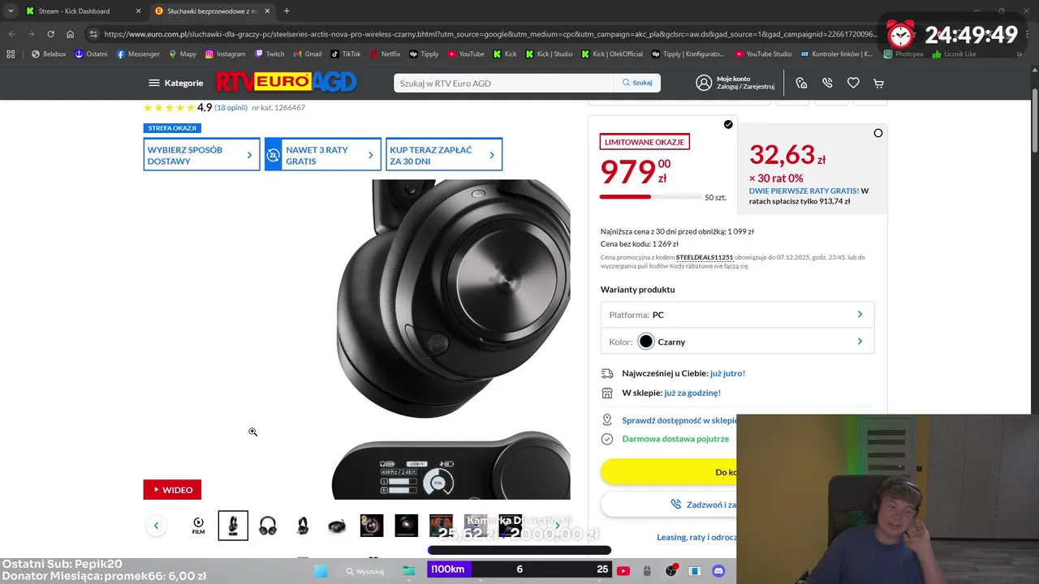1039x584 pixels.
Task: Open the Kategorie hamburger menu
Action: pos(175,83)
